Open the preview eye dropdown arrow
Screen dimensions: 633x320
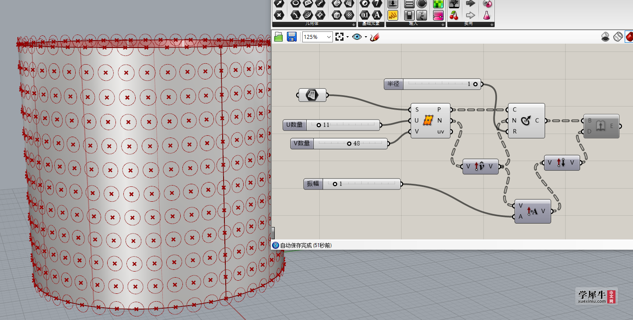[x=366, y=37]
